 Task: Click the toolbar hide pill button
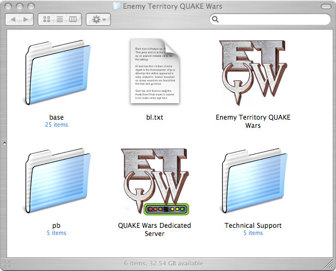[326, 7]
